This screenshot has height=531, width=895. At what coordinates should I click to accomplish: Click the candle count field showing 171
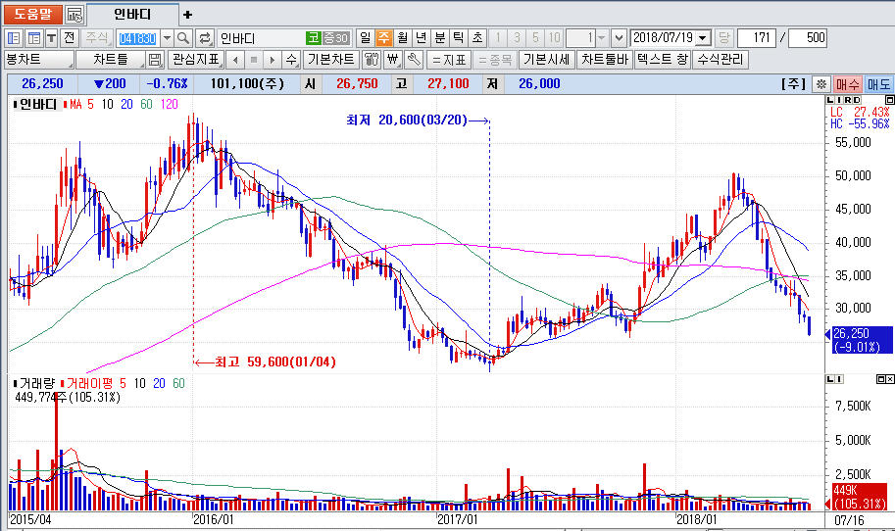point(756,38)
